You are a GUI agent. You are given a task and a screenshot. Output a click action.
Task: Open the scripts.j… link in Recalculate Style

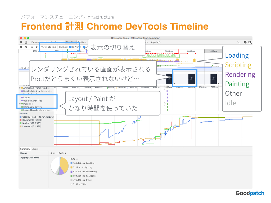click(46, 91)
